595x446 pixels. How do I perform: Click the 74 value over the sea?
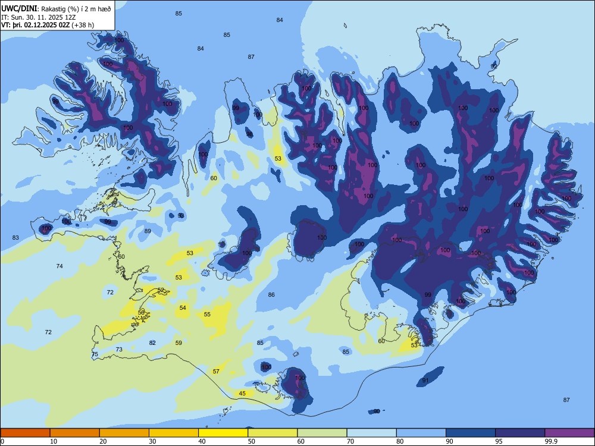click(59, 266)
